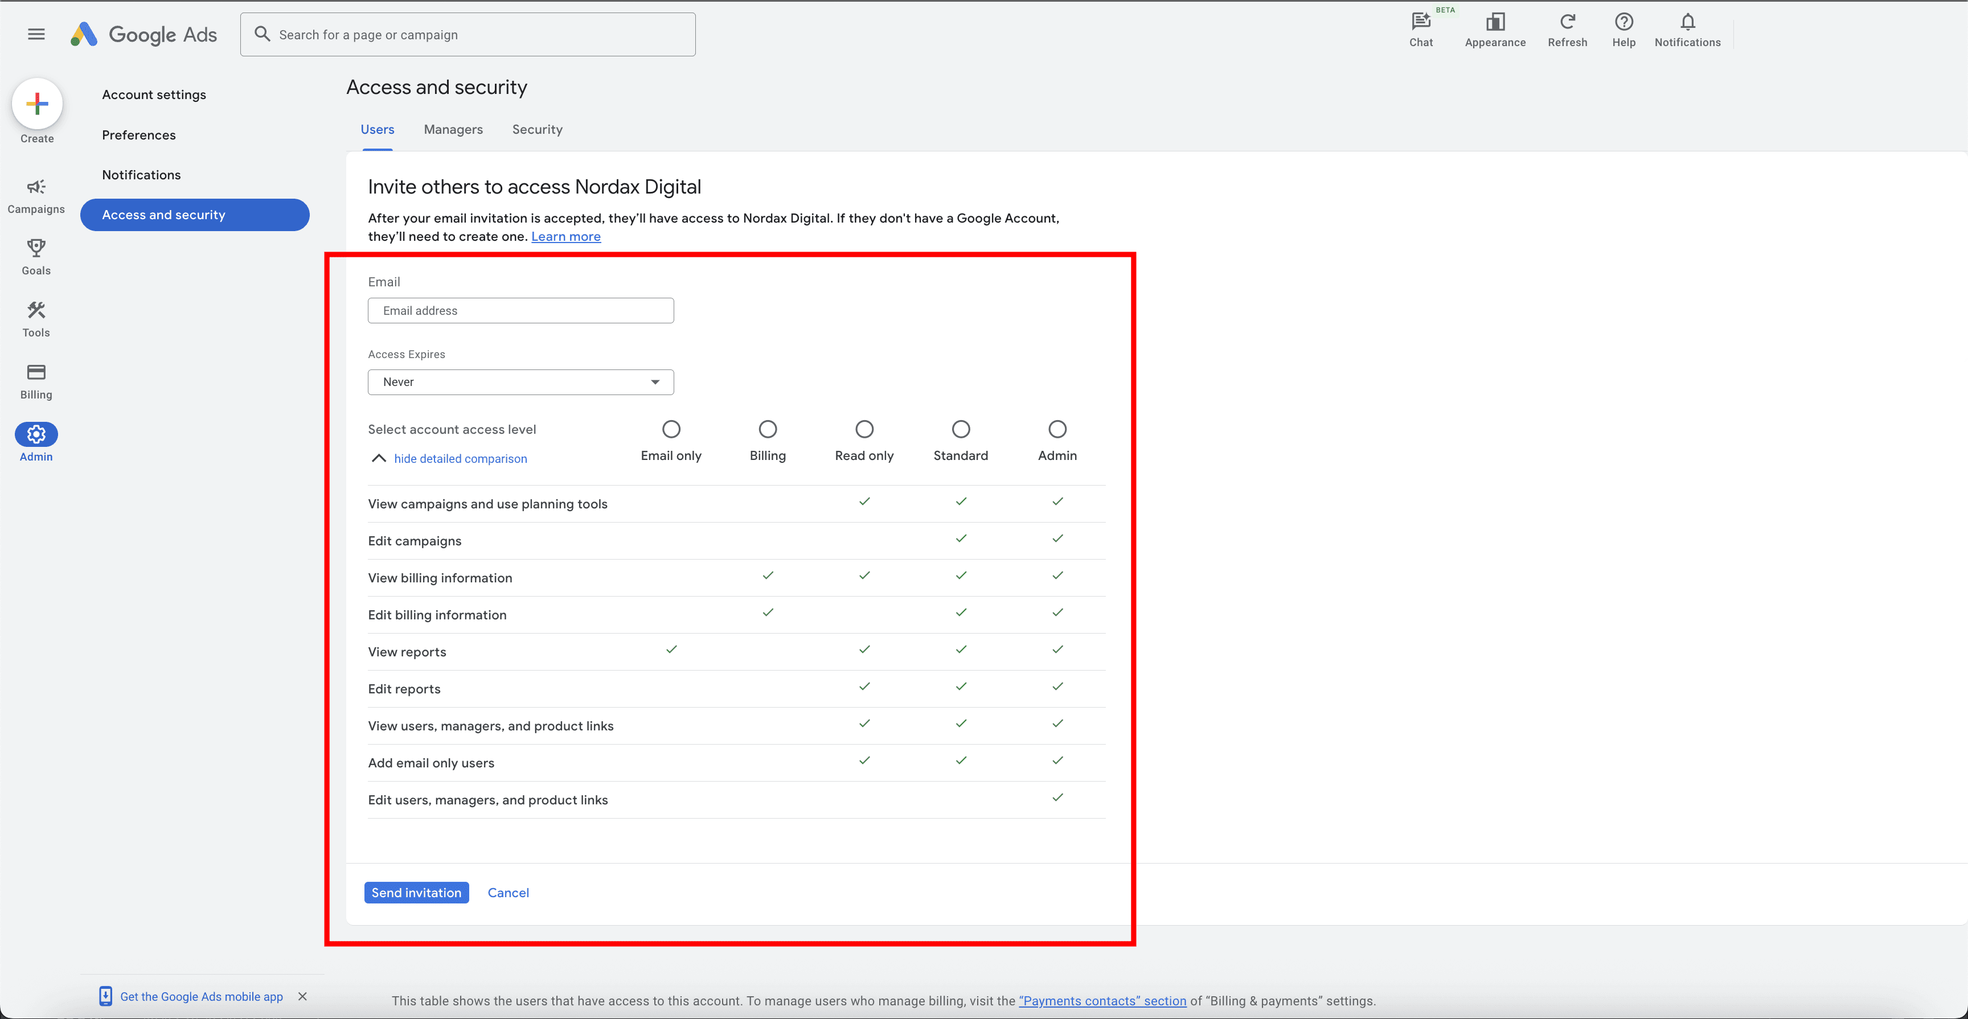Click the 'Access and security' page title
The width and height of the screenshot is (1968, 1019).
coord(437,87)
